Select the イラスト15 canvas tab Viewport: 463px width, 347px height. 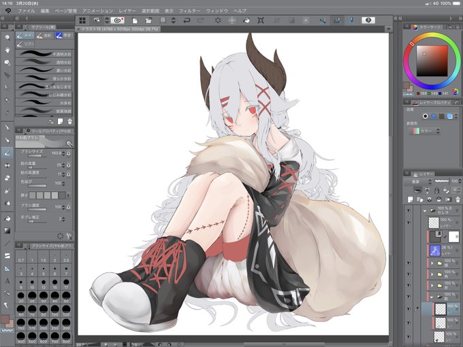click(x=119, y=29)
